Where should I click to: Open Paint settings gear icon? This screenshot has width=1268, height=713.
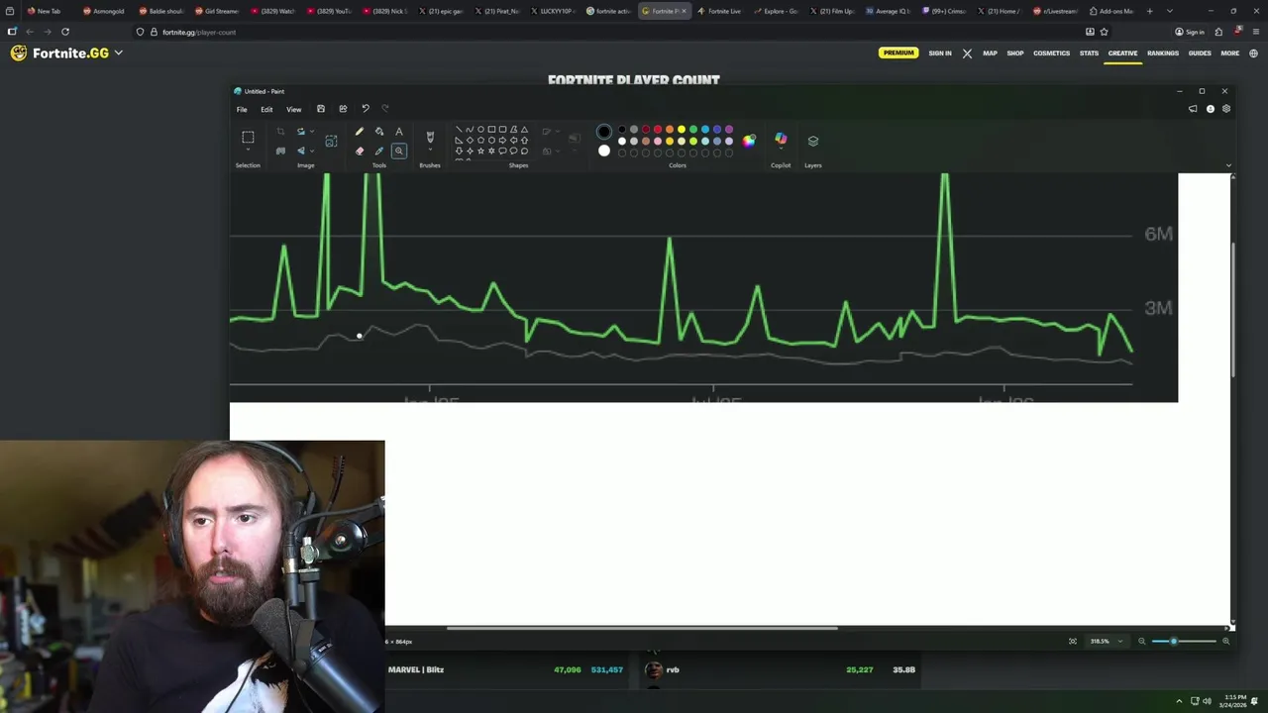click(x=1226, y=109)
